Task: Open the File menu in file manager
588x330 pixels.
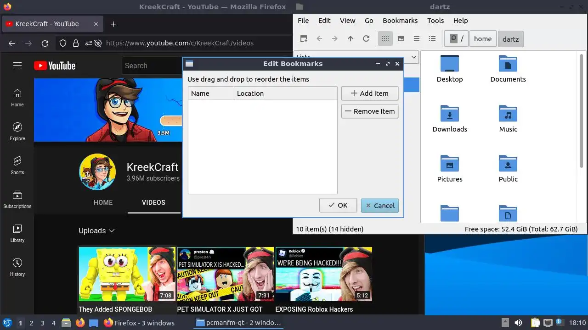Action: 303,21
